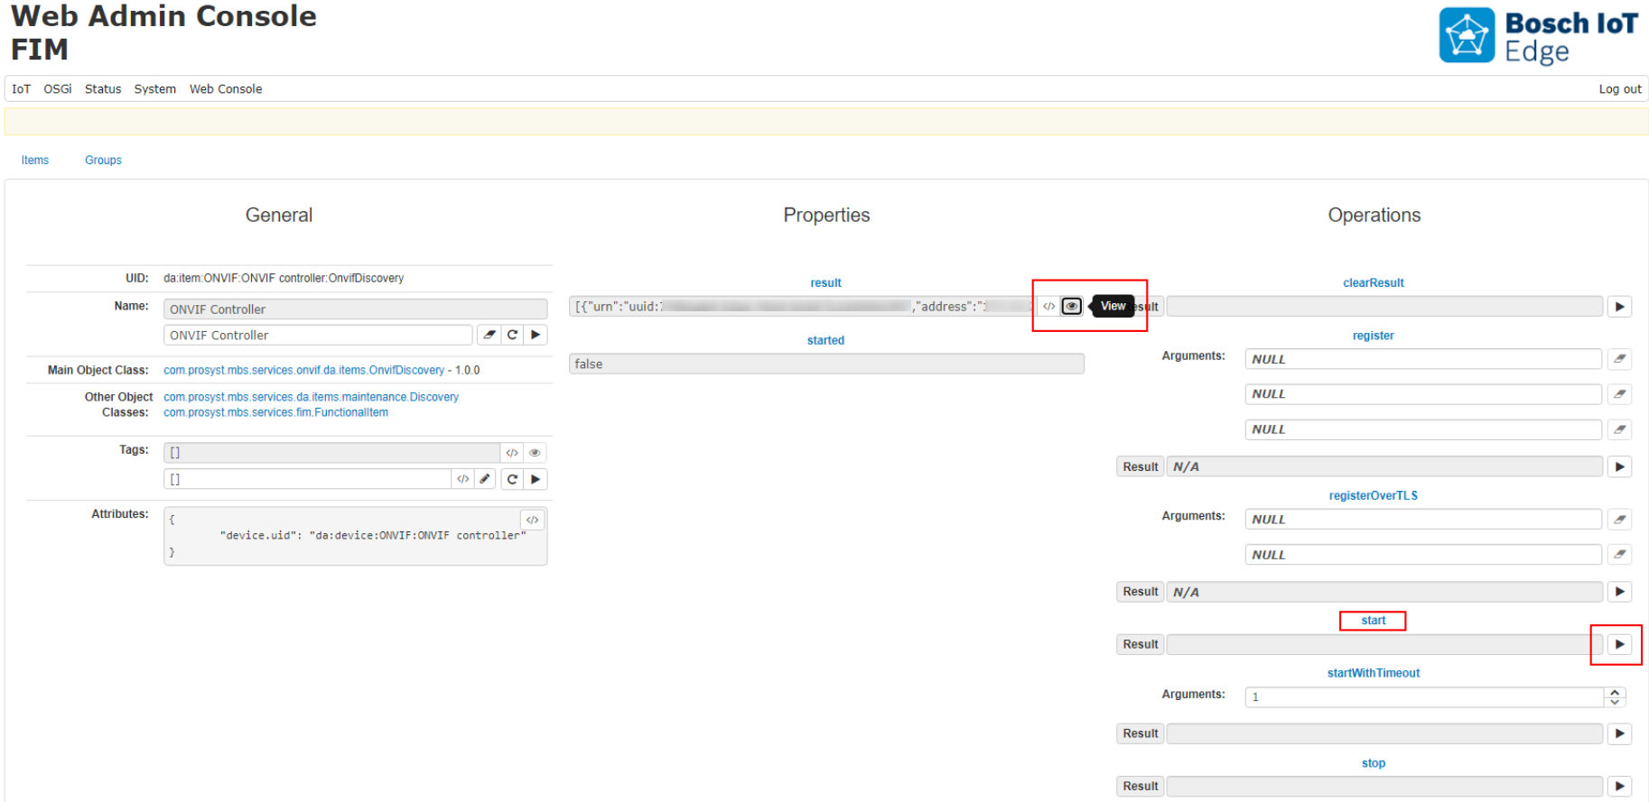The height and width of the screenshot is (802, 1649).
Task: Focus the editable Name input field
Action: coord(318,335)
